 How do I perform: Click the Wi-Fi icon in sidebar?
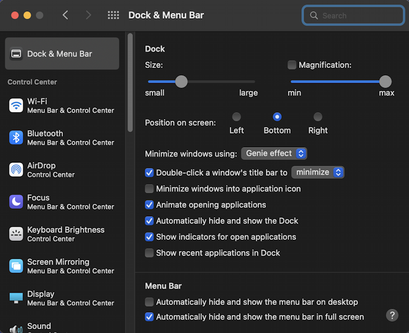coord(16,106)
